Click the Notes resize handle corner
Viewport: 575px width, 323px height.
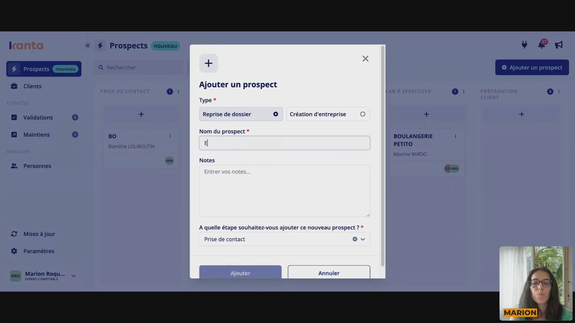[x=368, y=215]
